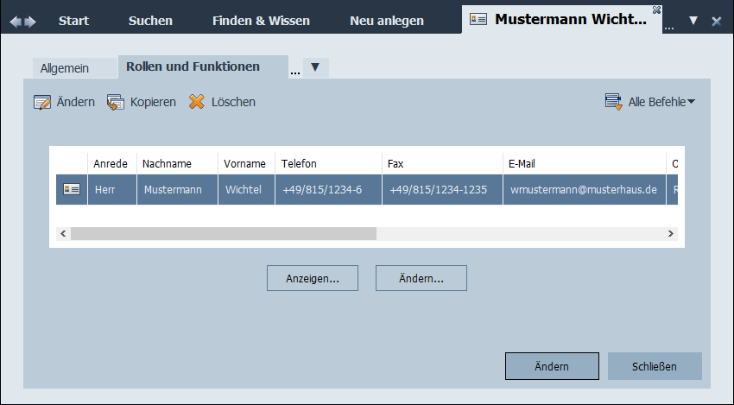Expand Alle Befehle dropdown arrow
Viewport: 734px width, 405px height.
tap(692, 103)
